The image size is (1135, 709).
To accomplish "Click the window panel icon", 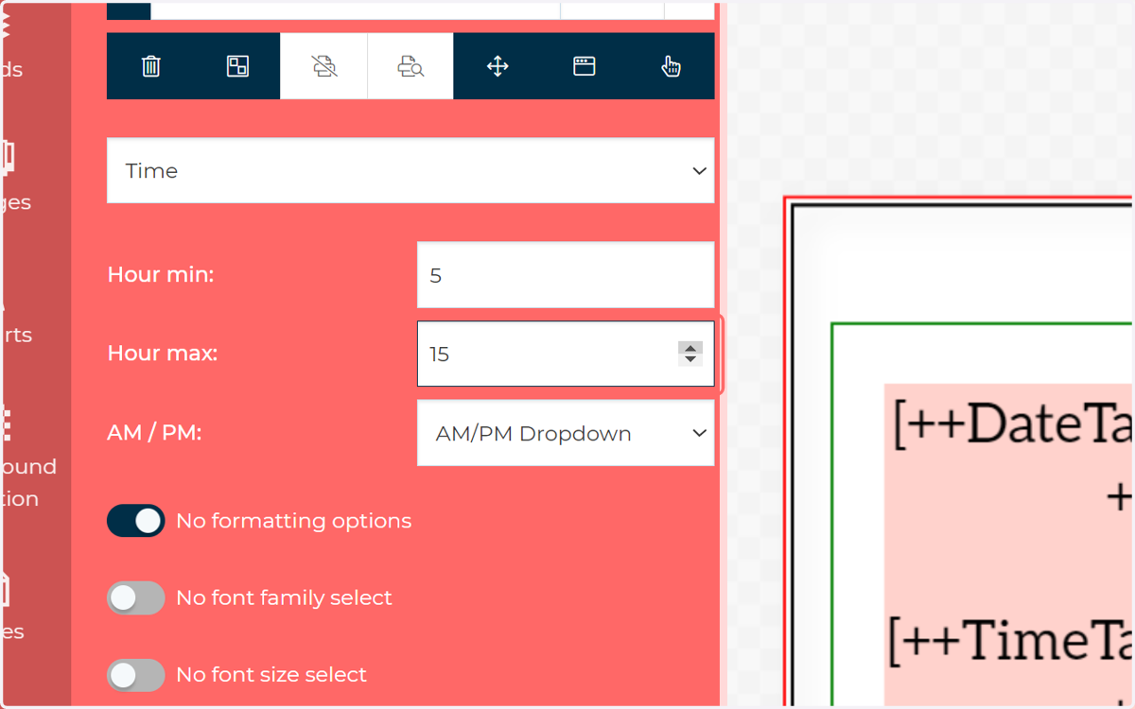I will [585, 66].
